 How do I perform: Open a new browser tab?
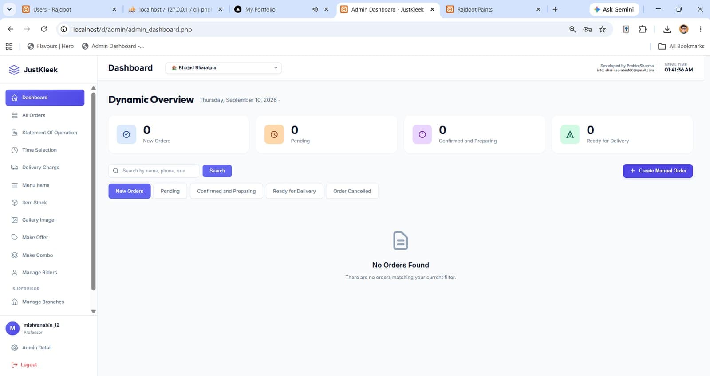click(x=555, y=9)
